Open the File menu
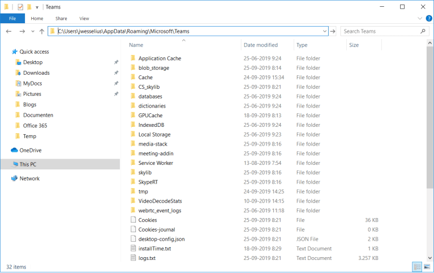The height and width of the screenshot is (273, 434). [x=12, y=19]
